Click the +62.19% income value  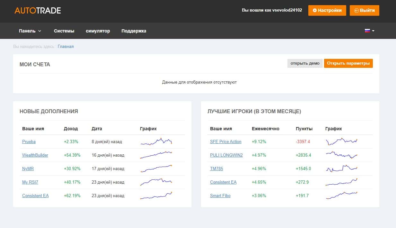pyautogui.click(x=72, y=196)
